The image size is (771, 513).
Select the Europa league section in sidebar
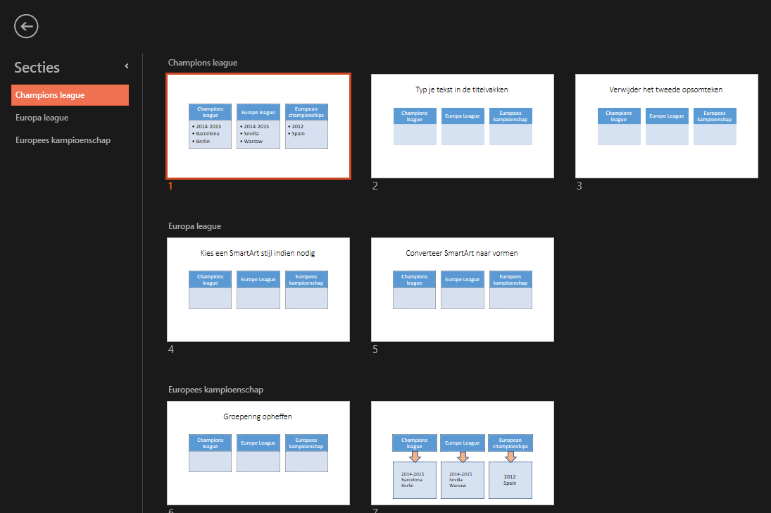point(44,117)
